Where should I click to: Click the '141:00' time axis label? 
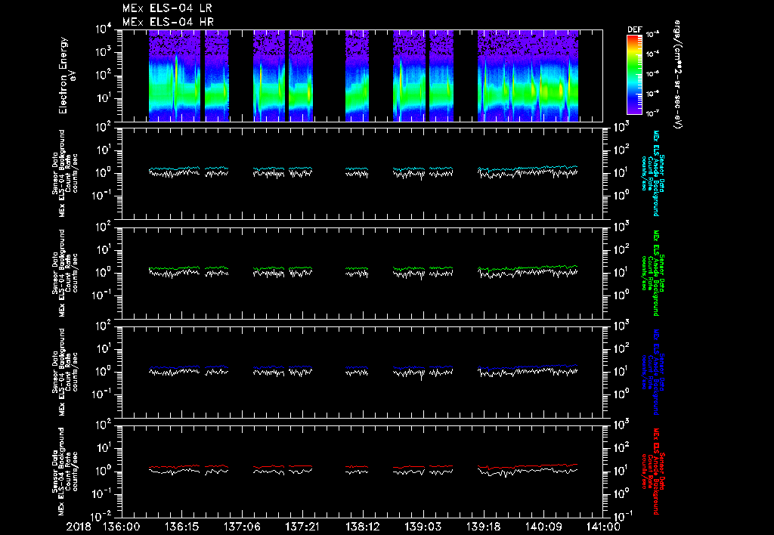(x=603, y=527)
